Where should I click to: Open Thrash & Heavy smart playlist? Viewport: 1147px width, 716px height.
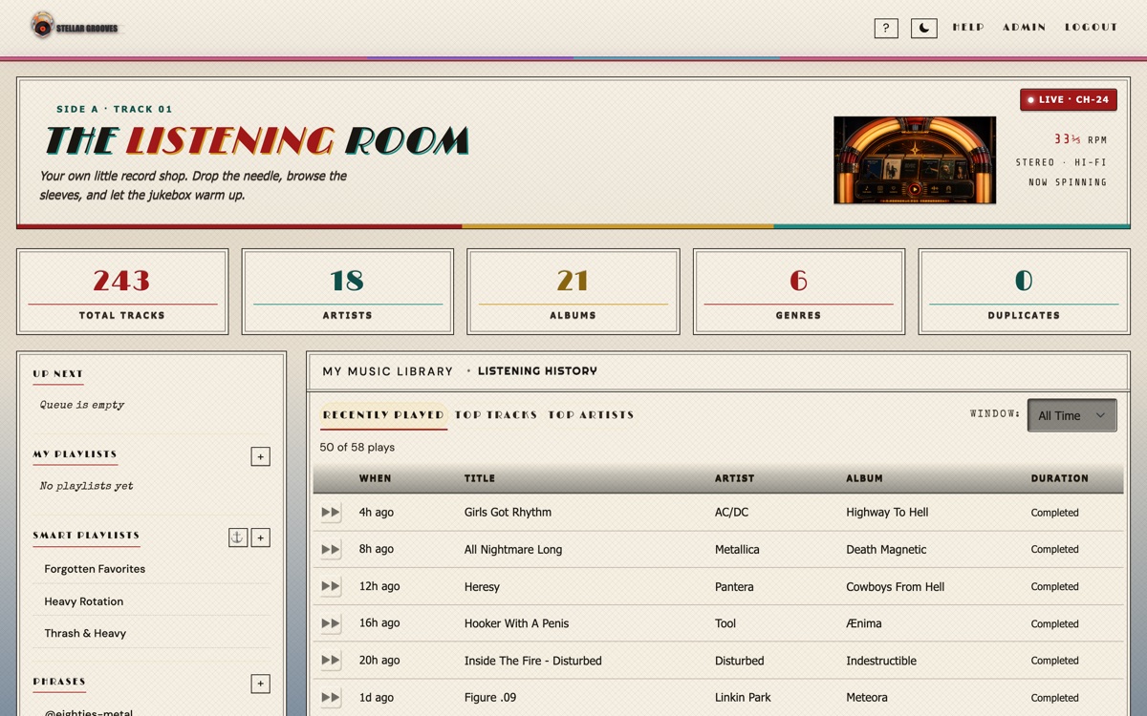85,633
